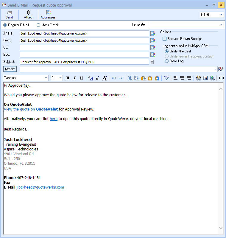Open the Template dropdown
This screenshot has width=226, height=238.
pyautogui.click(x=221, y=25)
